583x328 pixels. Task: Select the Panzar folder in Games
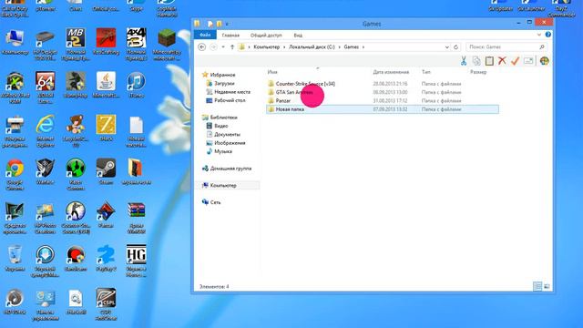(x=283, y=101)
